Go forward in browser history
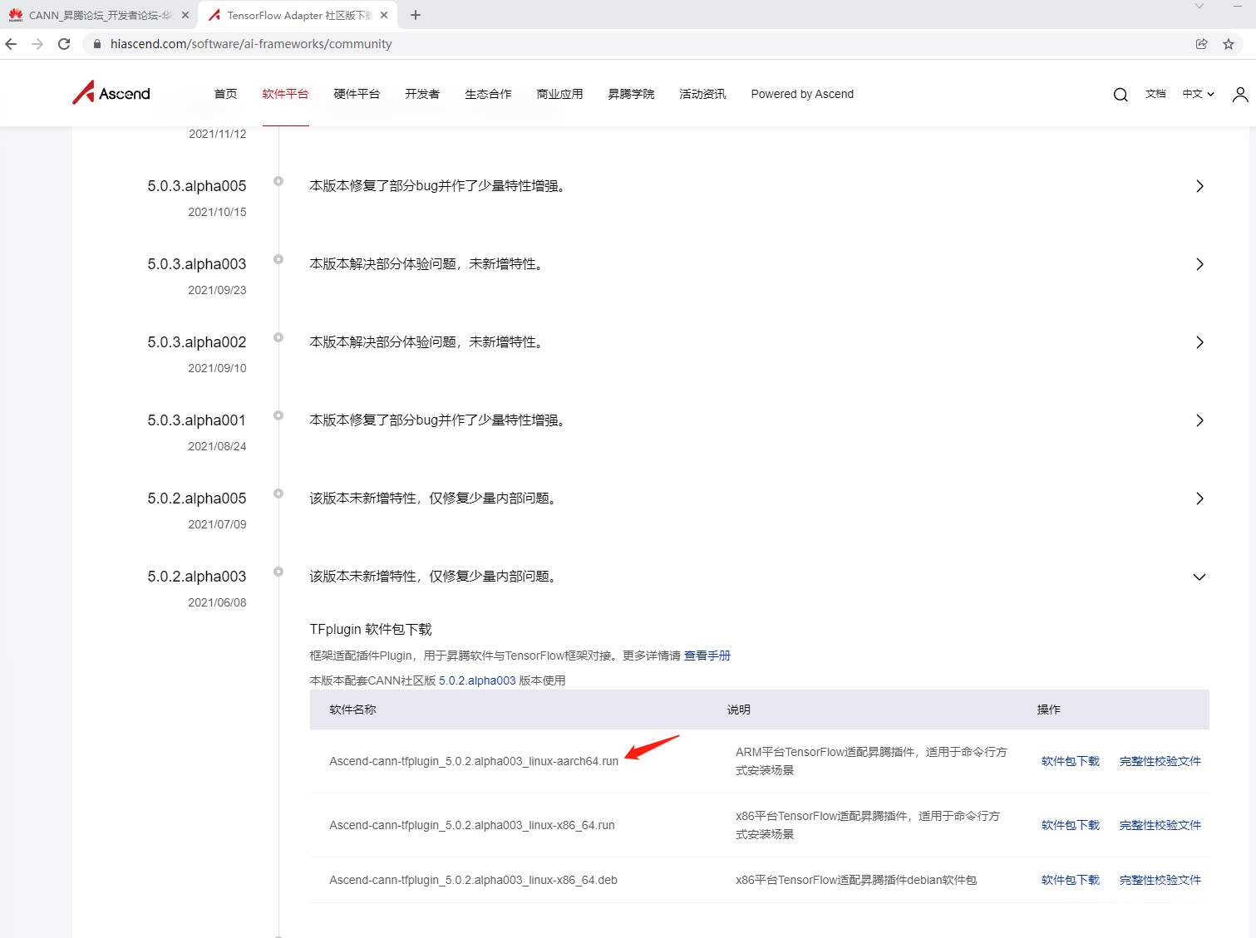 point(37,44)
